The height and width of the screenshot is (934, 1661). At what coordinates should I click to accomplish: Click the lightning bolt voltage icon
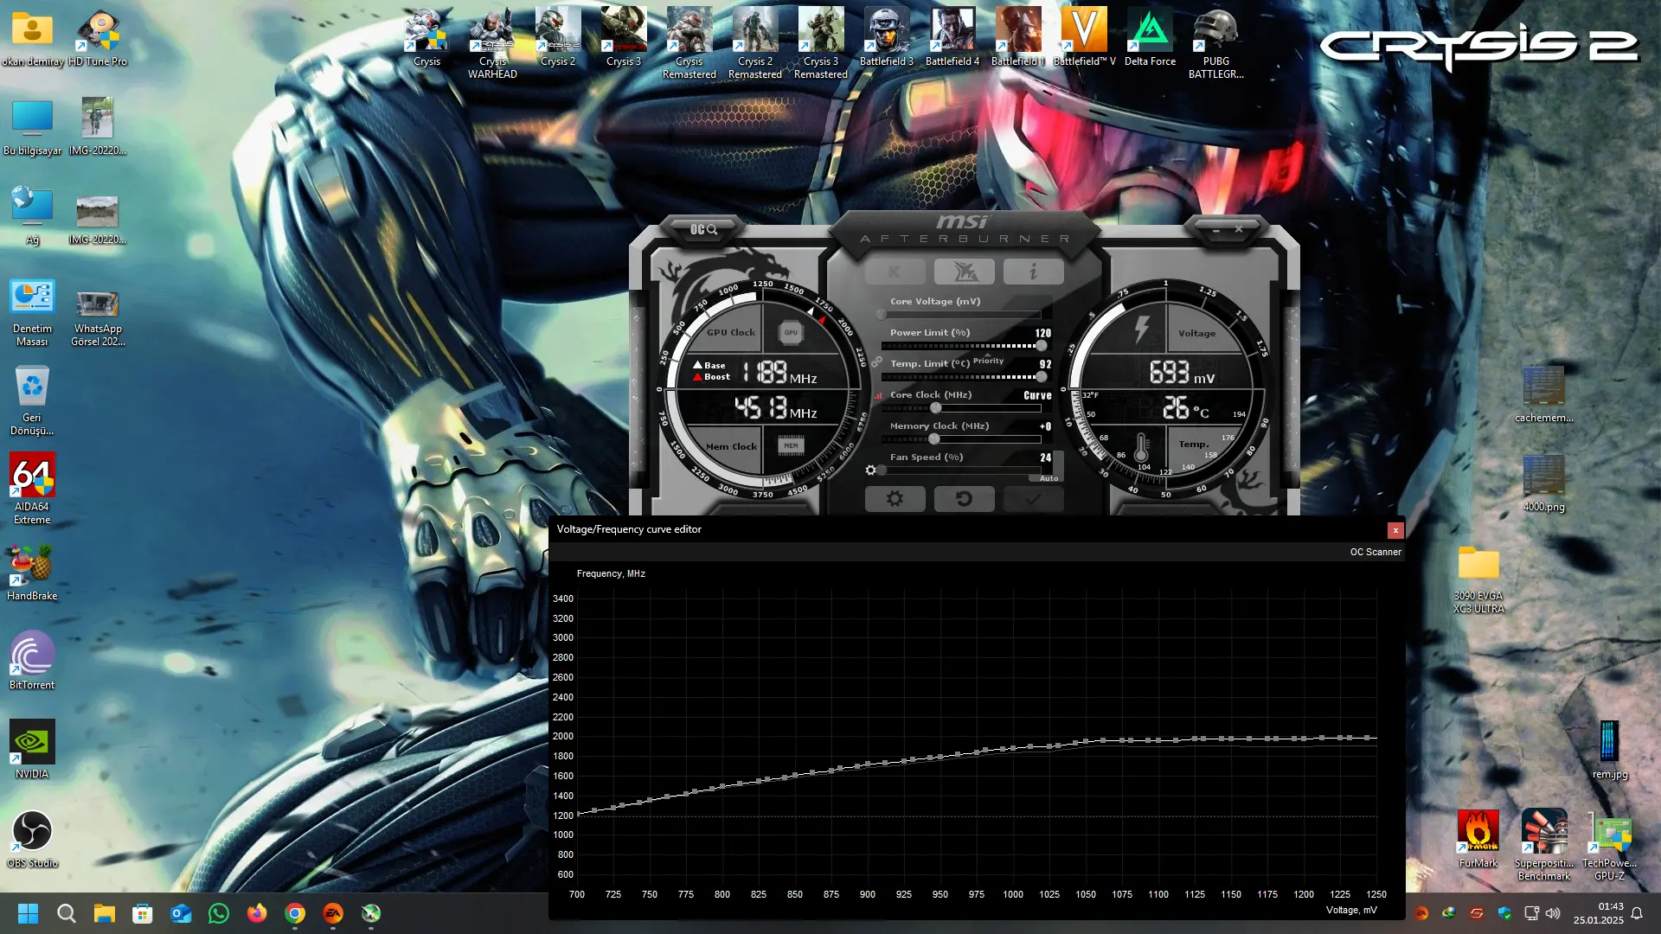pyautogui.click(x=1142, y=329)
